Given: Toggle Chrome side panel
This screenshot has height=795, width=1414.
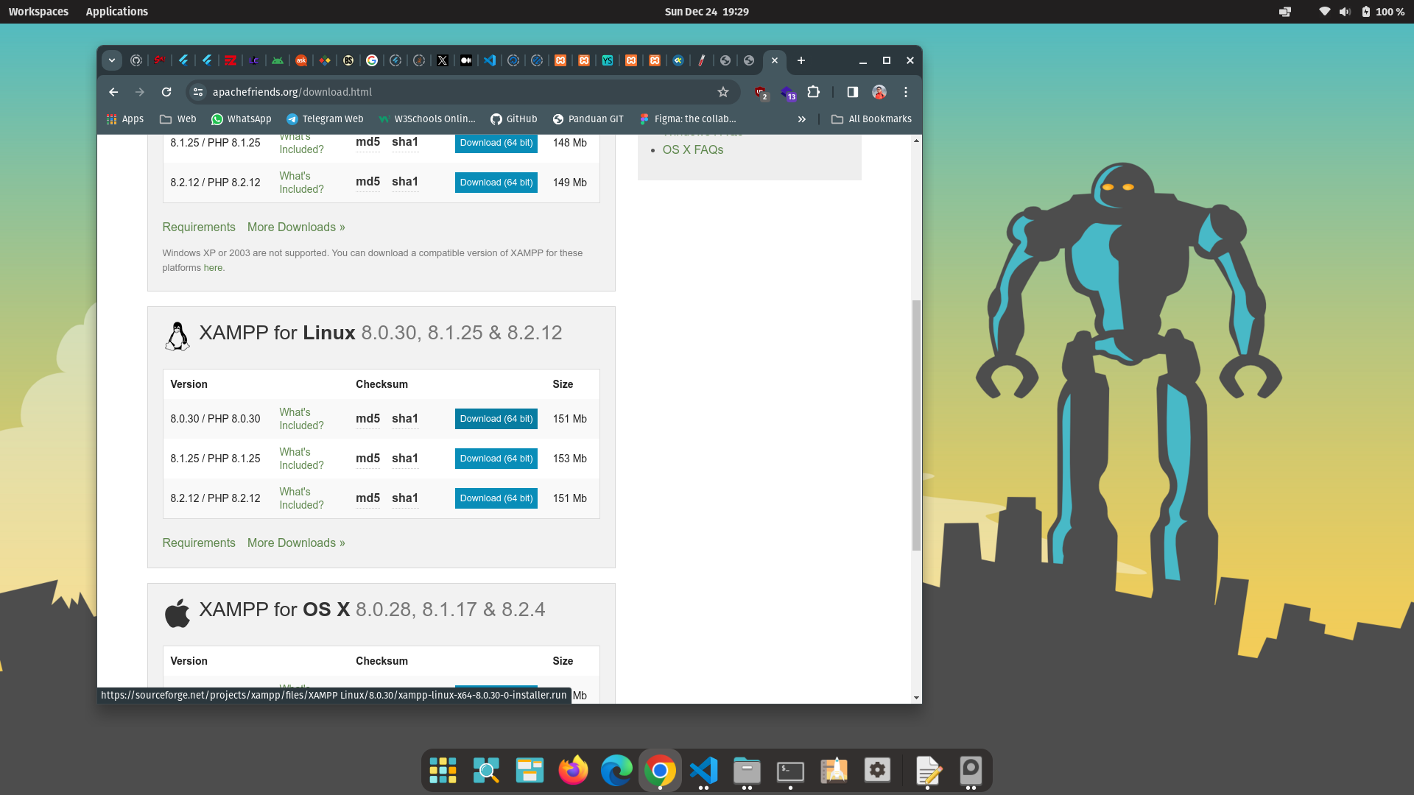Looking at the screenshot, I should [853, 92].
